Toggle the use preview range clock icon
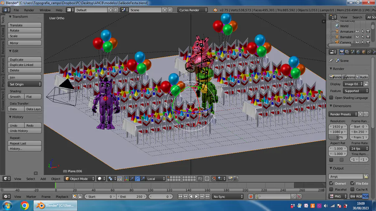This screenshot has width=376, height=211. click(x=75, y=197)
